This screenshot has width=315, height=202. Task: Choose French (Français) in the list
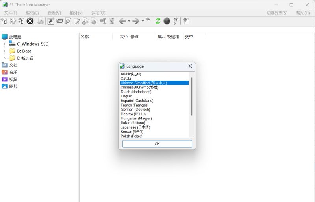click(x=154, y=105)
